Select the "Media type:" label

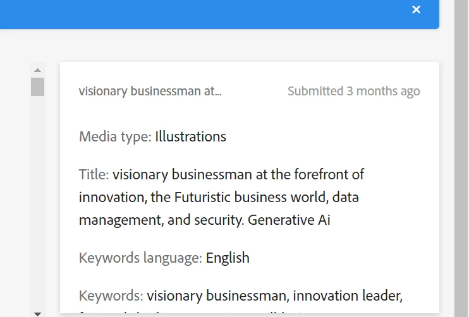click(115, 136)
